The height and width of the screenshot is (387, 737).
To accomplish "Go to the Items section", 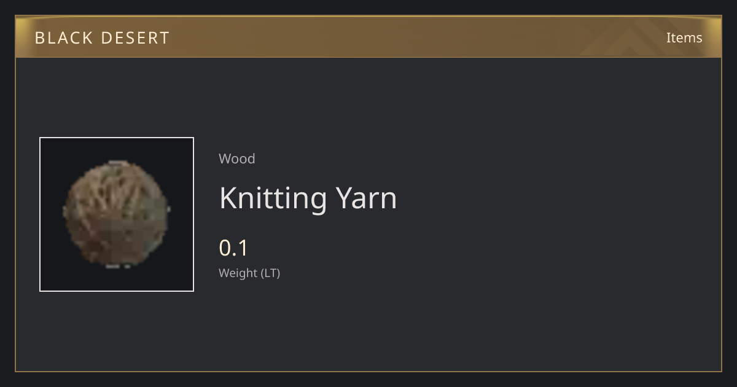I will click(x=684, y=37).
